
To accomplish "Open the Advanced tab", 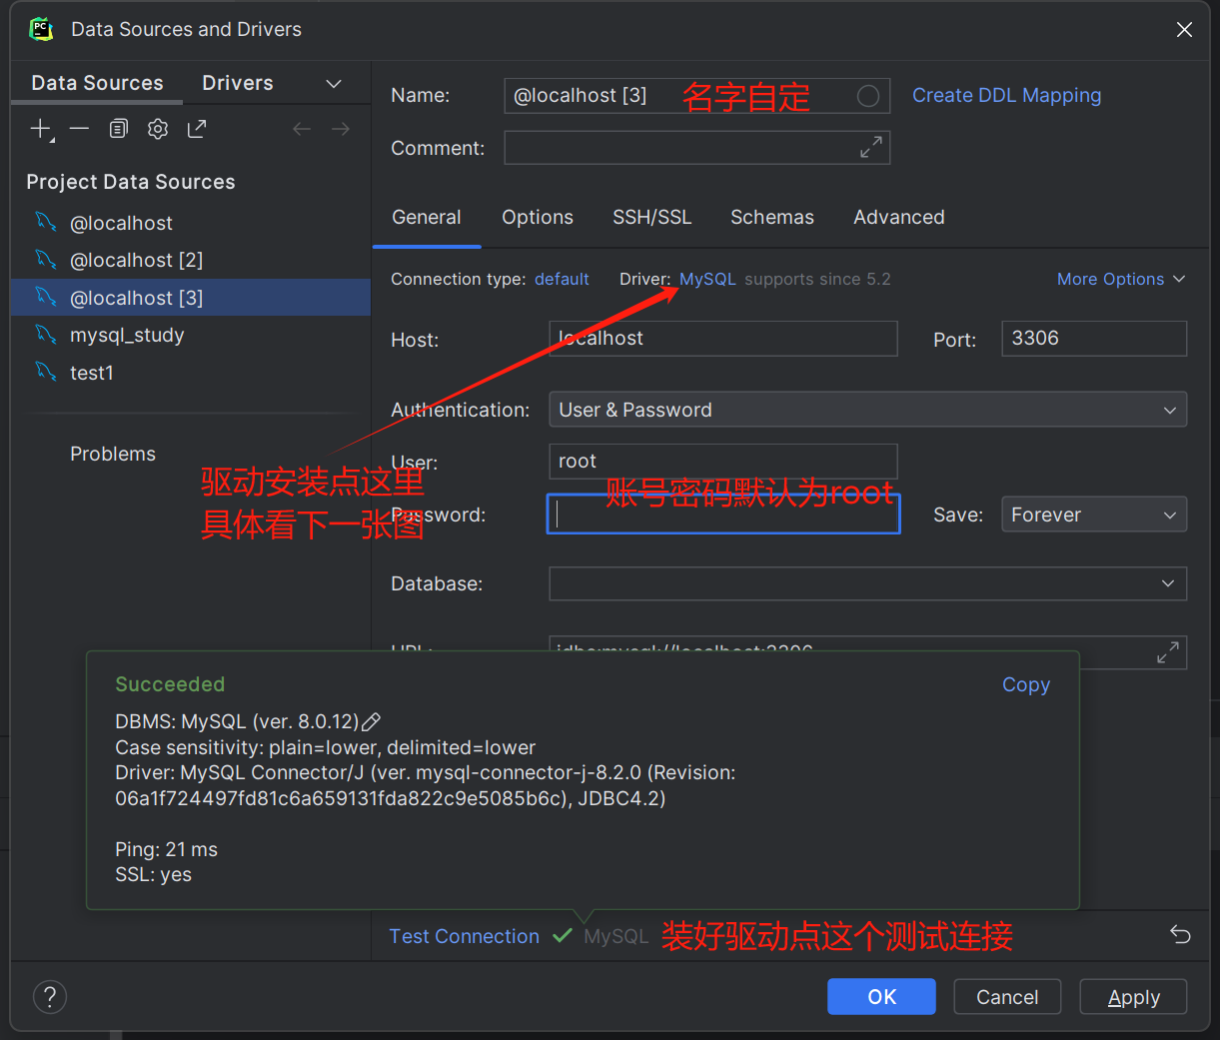I will [x=899, y=218].
